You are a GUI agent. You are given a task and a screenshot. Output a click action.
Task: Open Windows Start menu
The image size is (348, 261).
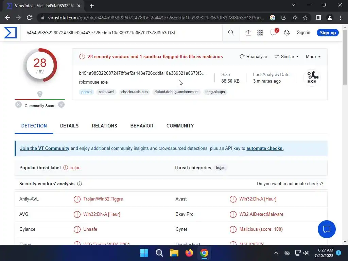coord(144,253)
